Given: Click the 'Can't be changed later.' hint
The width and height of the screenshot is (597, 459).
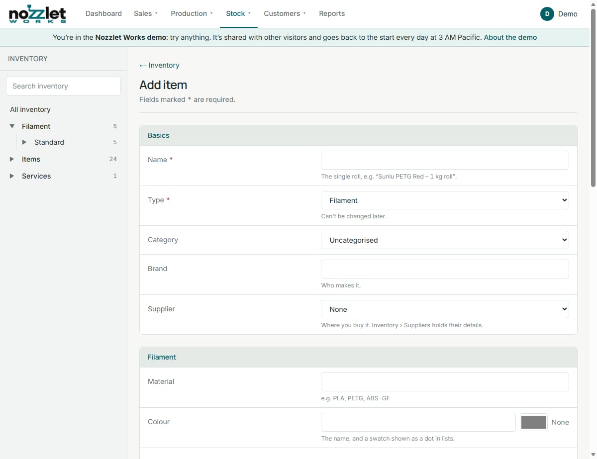Looking at the screenshot, I should (x=354, y=216).
